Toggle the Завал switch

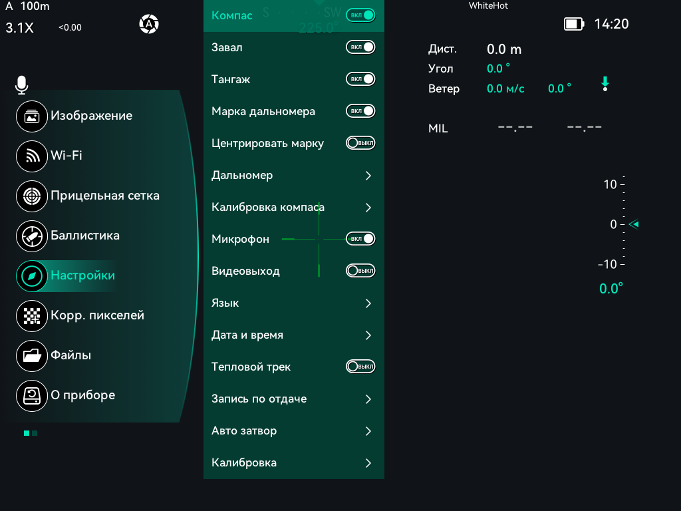(x=360, y=47)
